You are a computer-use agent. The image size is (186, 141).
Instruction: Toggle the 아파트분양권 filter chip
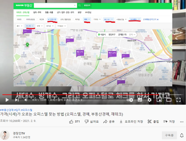(30, 19)
